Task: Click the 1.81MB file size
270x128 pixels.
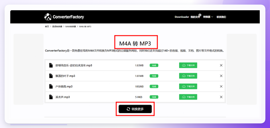Action: point(139,76)
